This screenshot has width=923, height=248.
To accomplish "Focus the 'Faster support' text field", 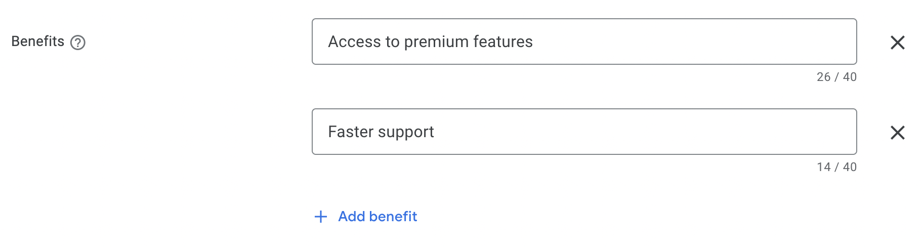I will click(584, 132).
